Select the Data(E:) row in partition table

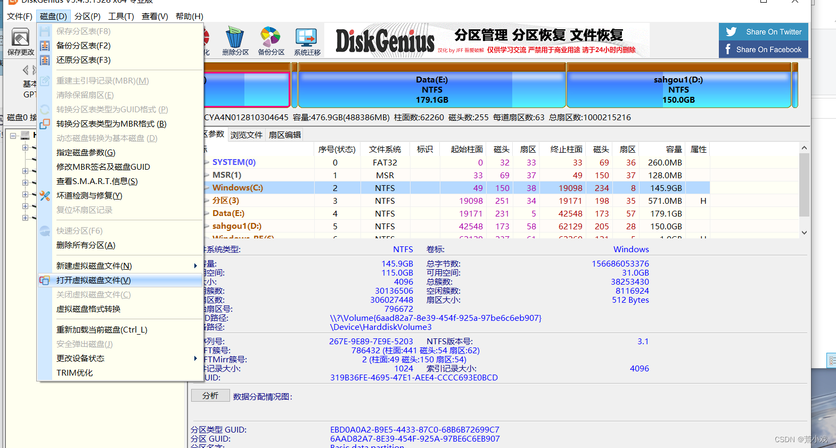(457, 213)
